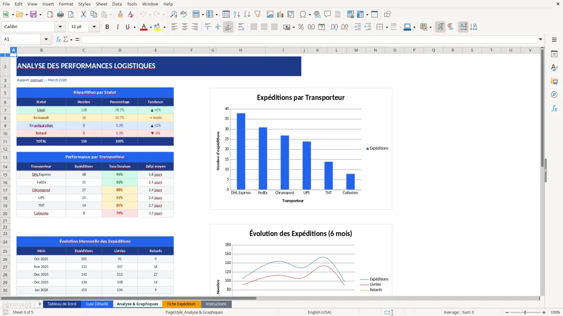
Task: Open Find and Replace tool
Action: pyautogui.click(x=174, y=15)
